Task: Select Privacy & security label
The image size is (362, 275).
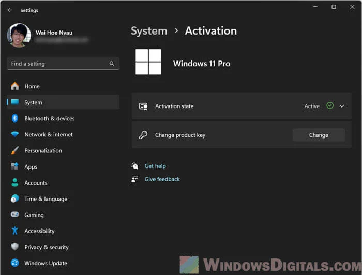Action: pyautogui.click(x=47, y=247)
